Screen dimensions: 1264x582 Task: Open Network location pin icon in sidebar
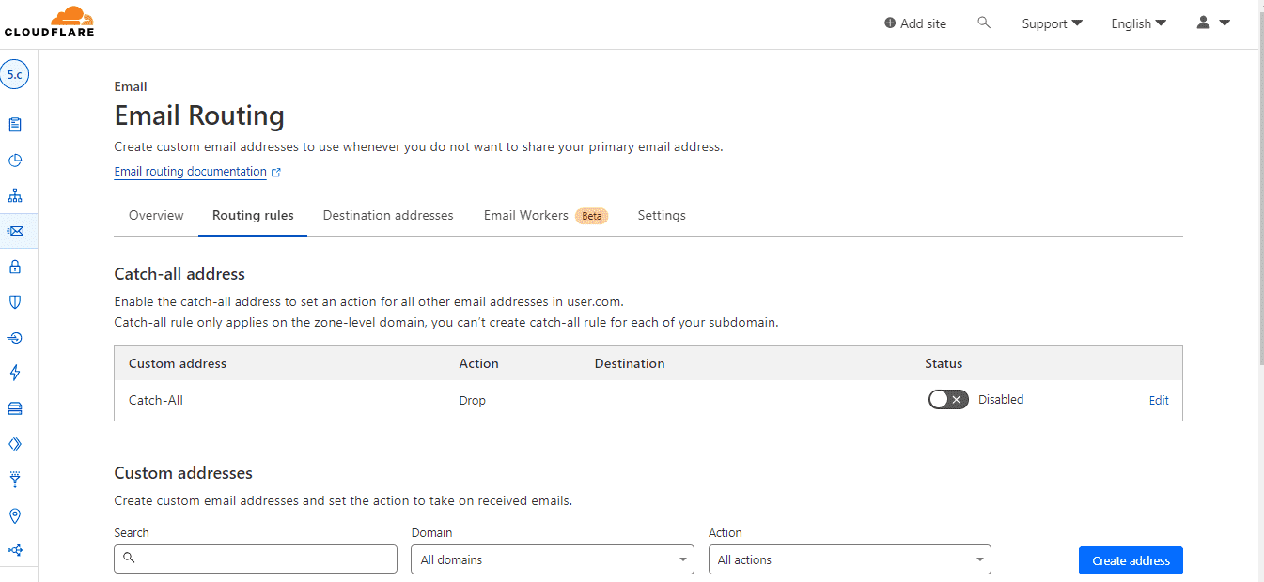click(x=15, y=515)
